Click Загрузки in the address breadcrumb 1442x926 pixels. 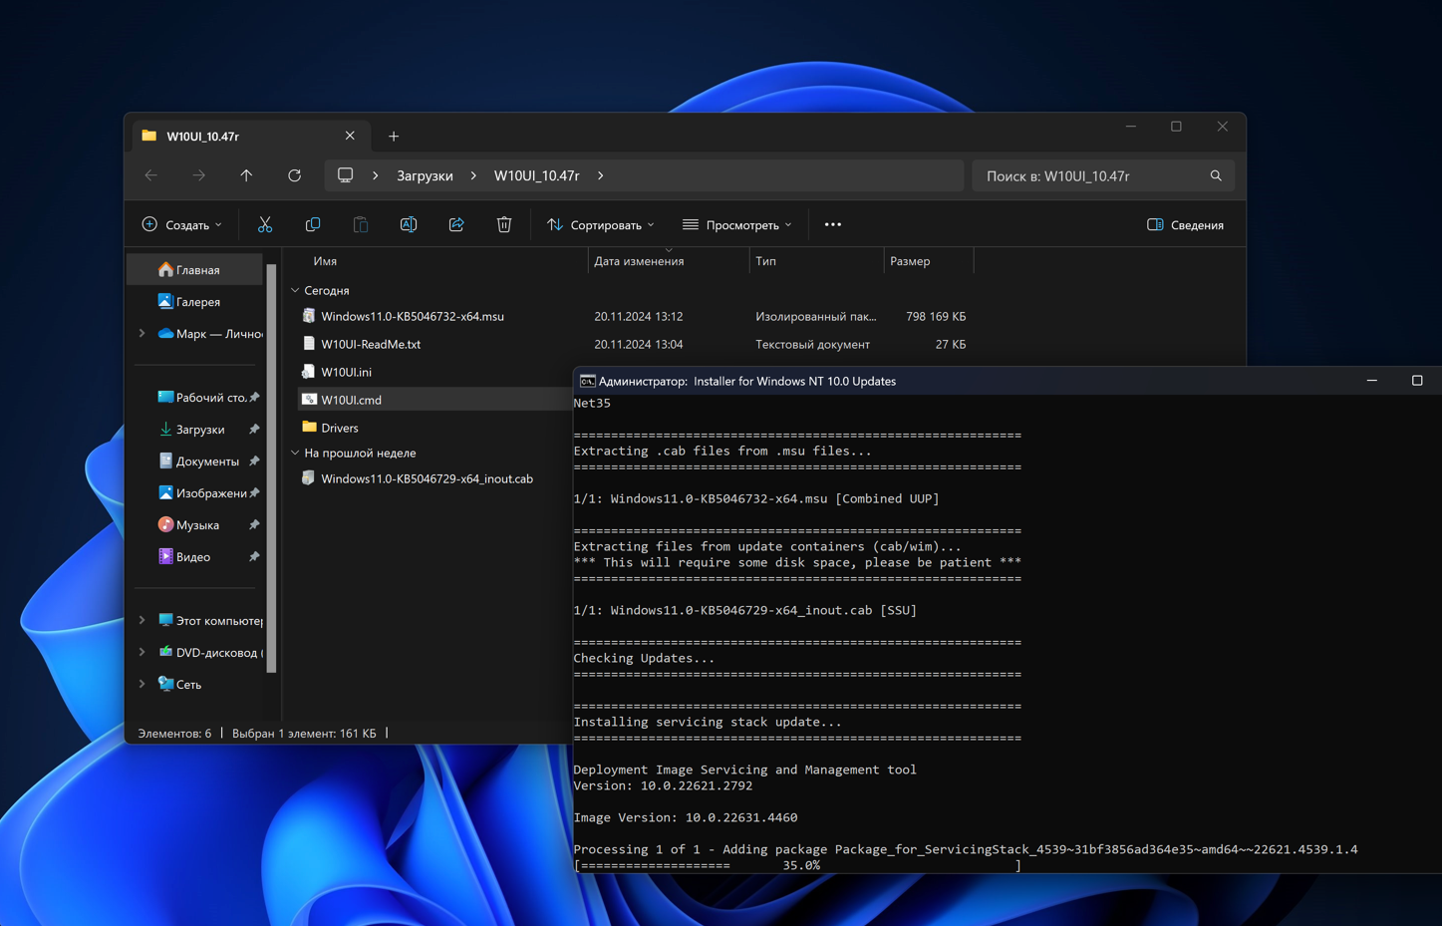pyautogui.click(x=425, y=175)
